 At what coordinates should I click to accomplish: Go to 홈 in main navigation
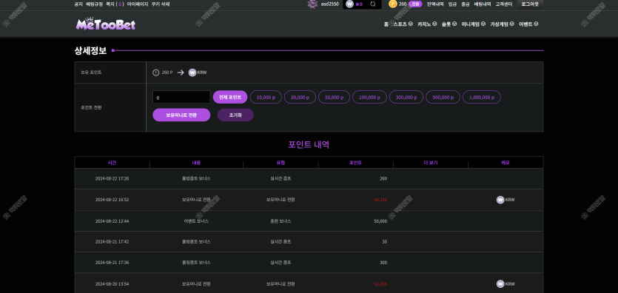click(386, 24)
